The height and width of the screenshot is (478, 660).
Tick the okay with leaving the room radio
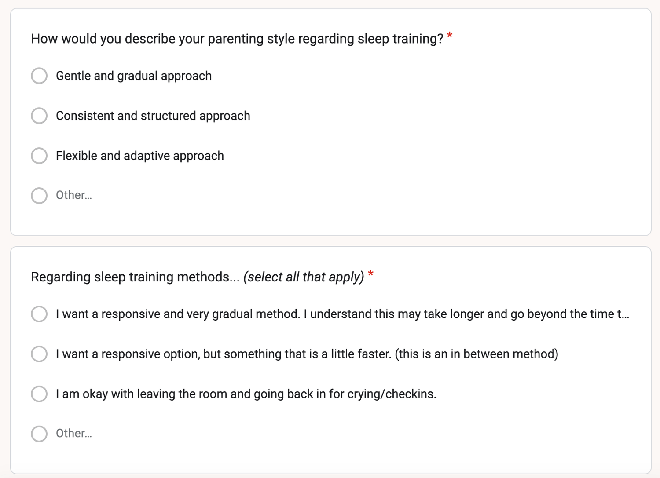tap(39, 394)
